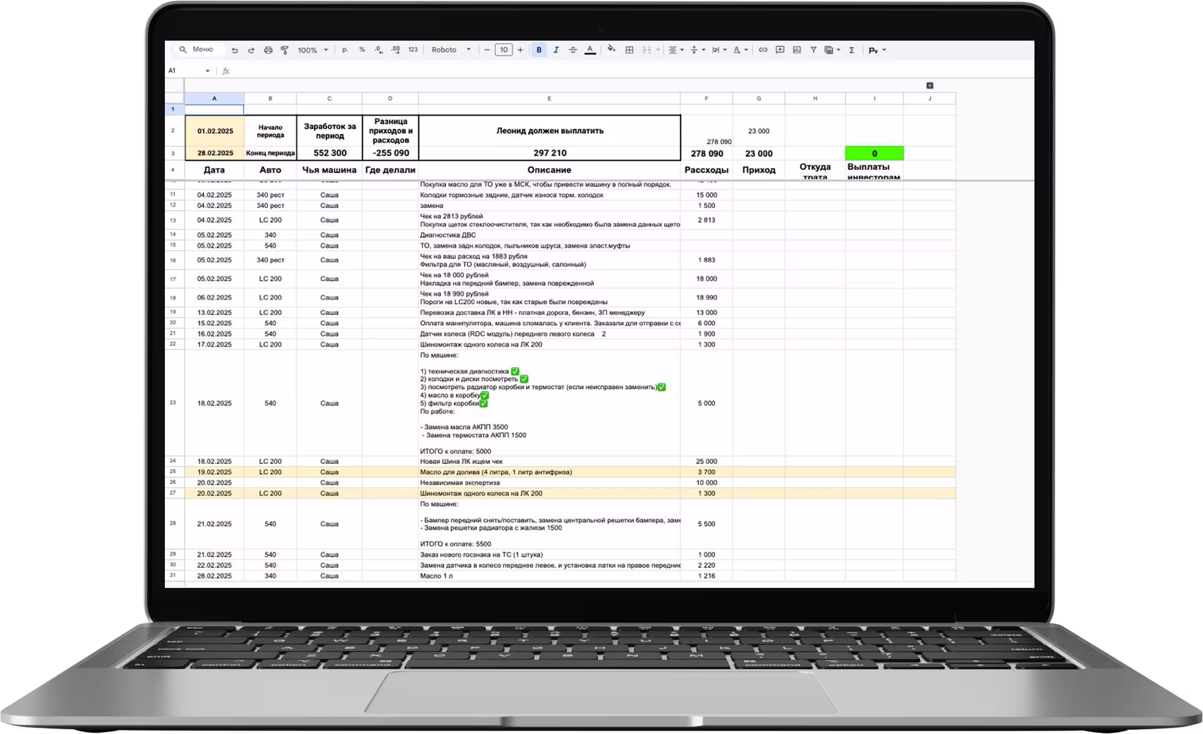
Task: Click the value 297 210
Action: pyautogui.click(x=550, y=153)
